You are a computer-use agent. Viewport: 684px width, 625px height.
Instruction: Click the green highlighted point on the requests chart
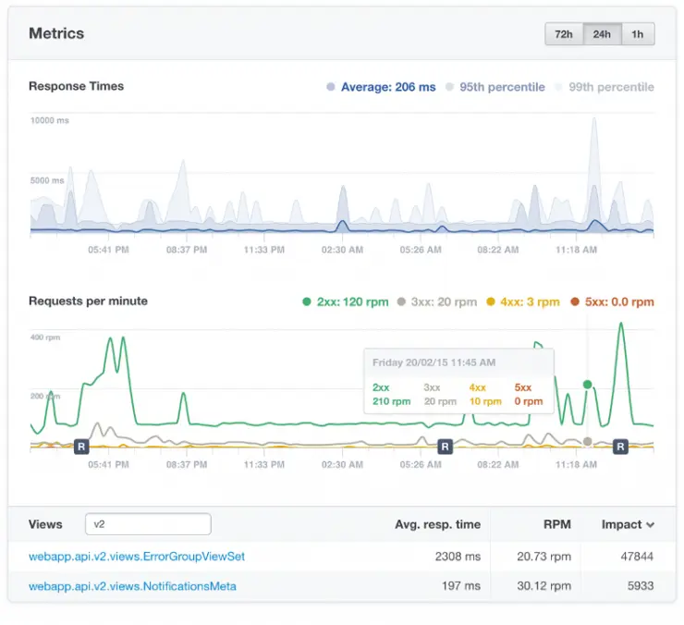point(587,385)
